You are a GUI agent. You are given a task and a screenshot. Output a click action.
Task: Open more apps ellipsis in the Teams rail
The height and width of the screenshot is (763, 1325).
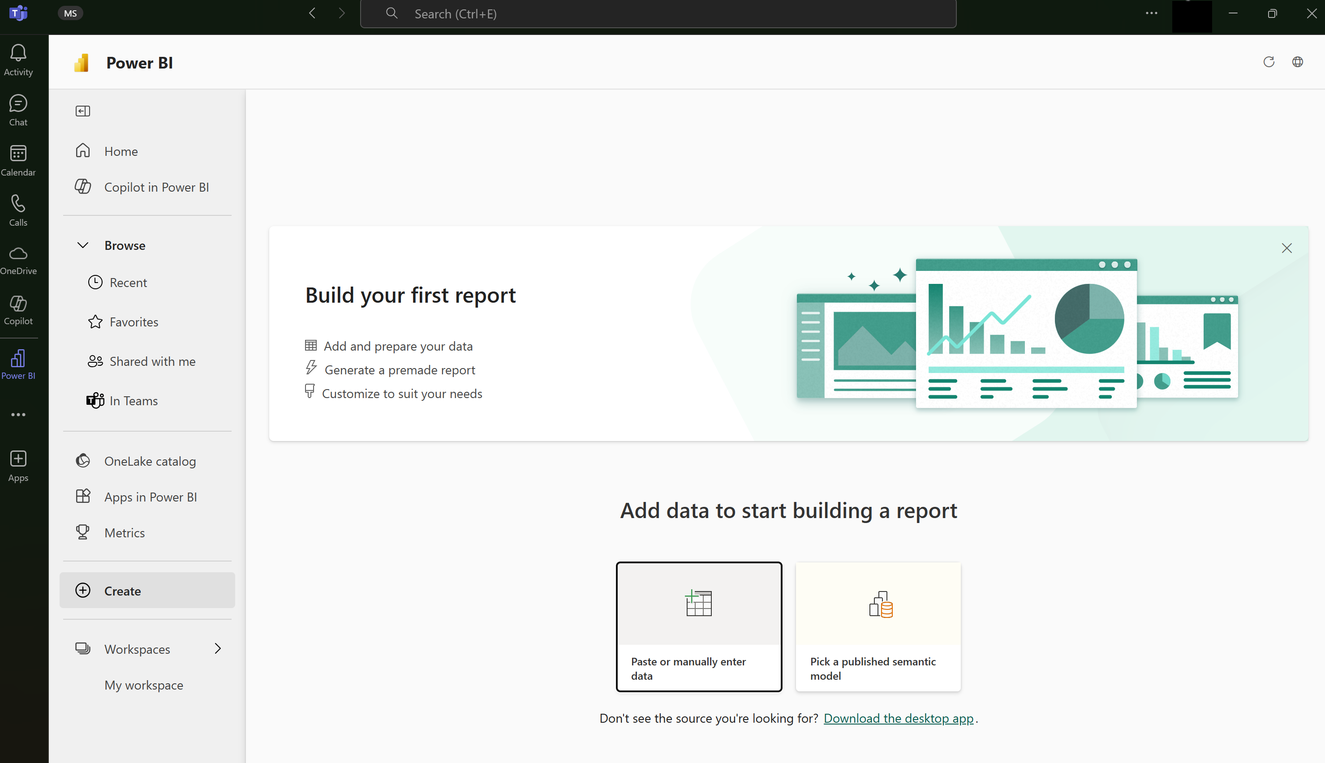18,415
